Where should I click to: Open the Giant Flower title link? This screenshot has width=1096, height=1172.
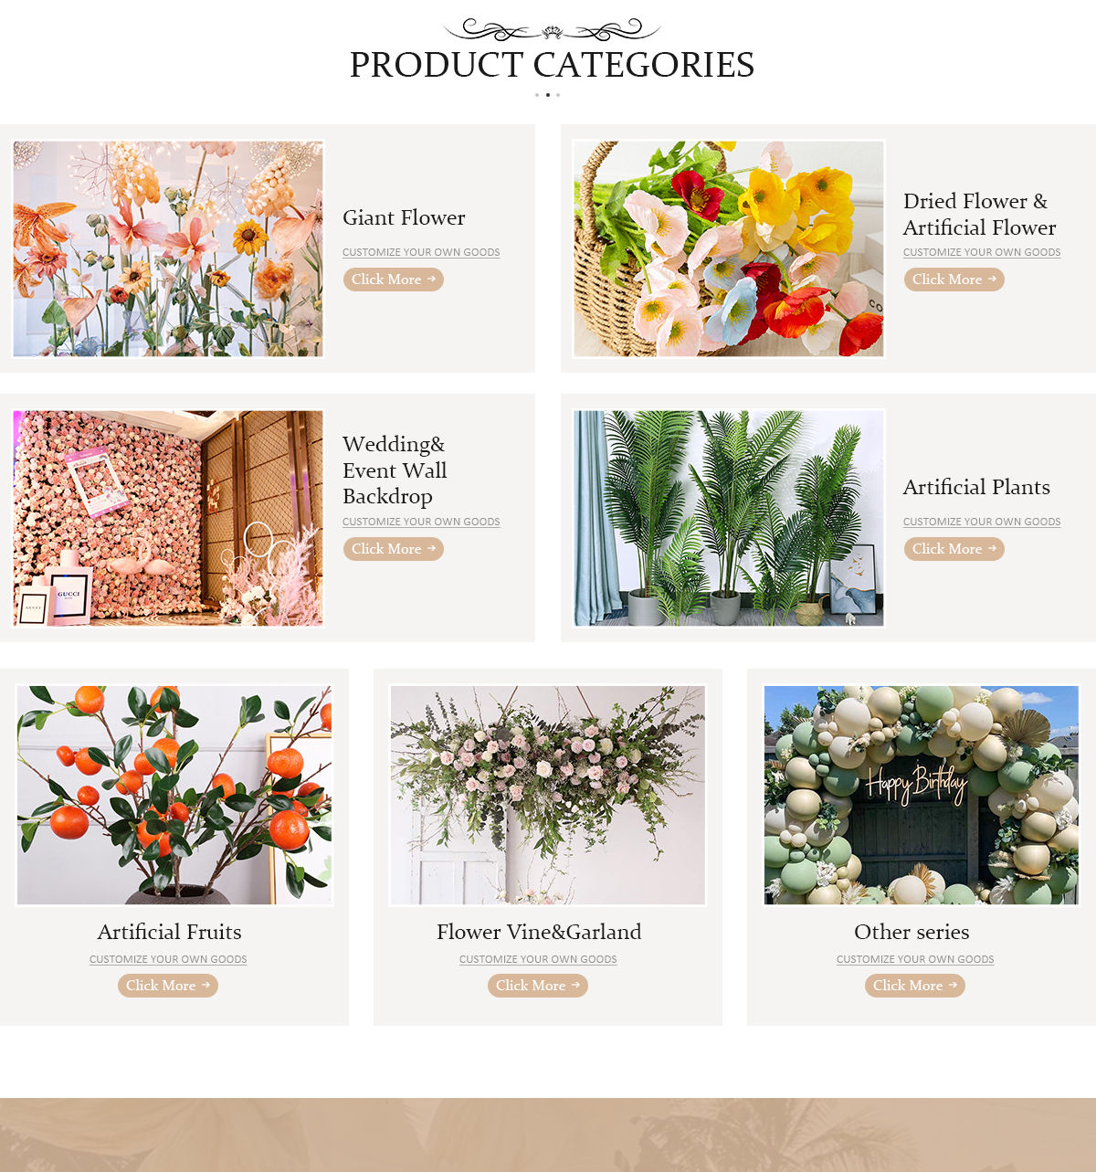[404, 217]
